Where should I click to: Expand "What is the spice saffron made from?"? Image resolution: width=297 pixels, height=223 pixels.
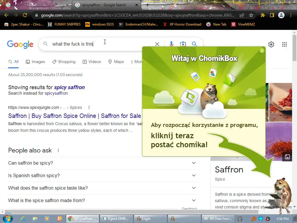pyautogui.click(x=103, y=201)
